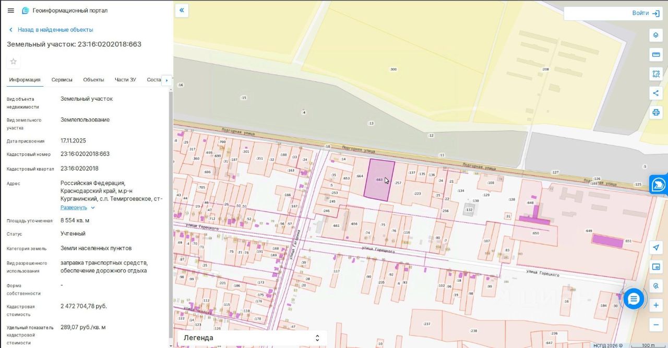668x348 pixels.
Task: Switch to the Сервисы tab
Action: [x=62, y=80]
